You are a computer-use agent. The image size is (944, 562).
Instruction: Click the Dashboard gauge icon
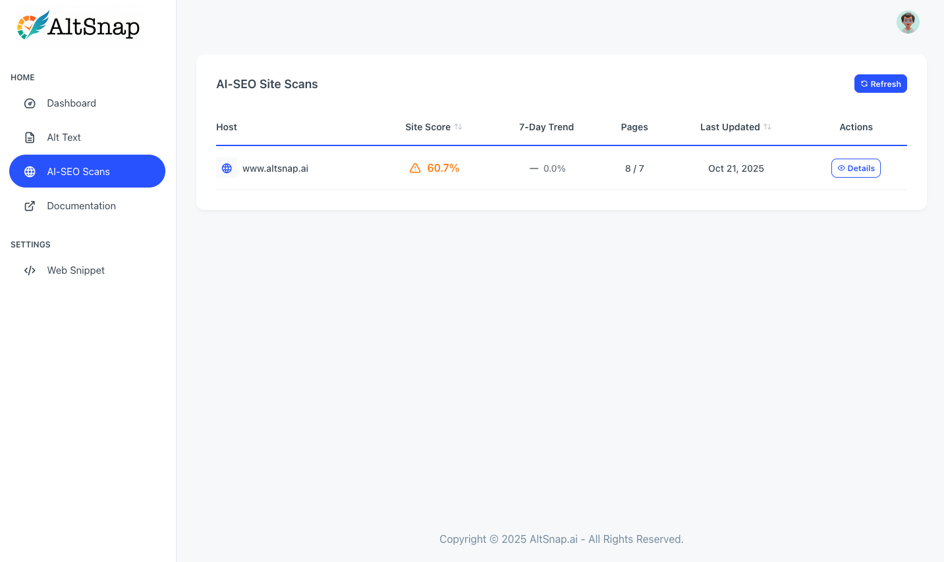tap(30, 103)
